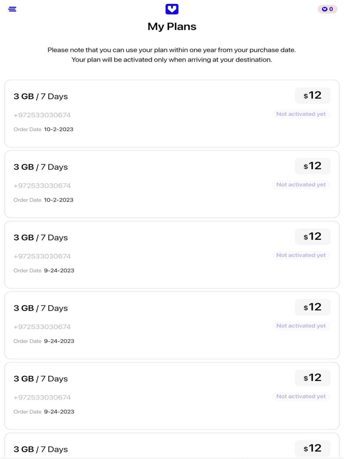Screen dimensions: 344x459
Task: Select the $12 price in the third plan card
Action: (313, 236)
